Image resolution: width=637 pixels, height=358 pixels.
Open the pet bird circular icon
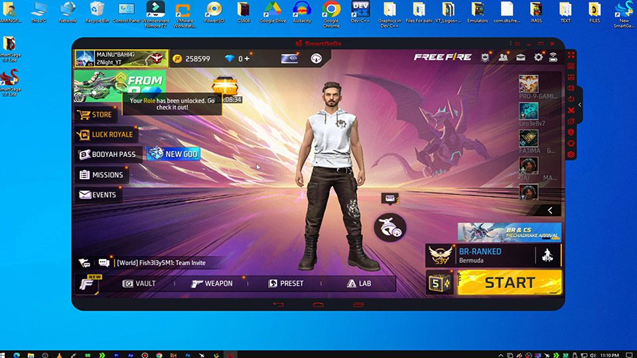click(x=390, y=227)
